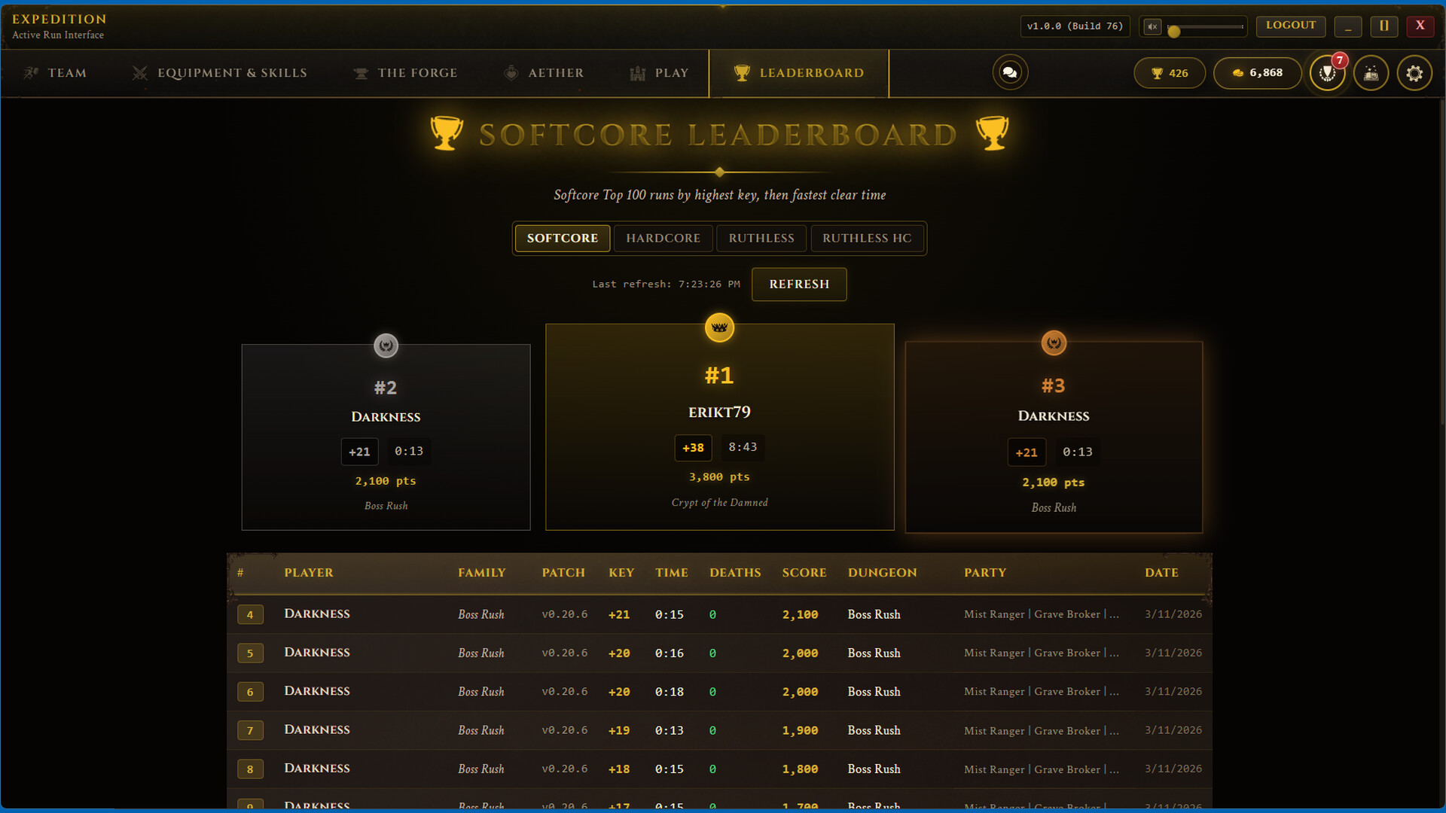Select the anvil icon for The Forge
The height and width of the screenshot is (813, 1446).
tap(361, 73)
